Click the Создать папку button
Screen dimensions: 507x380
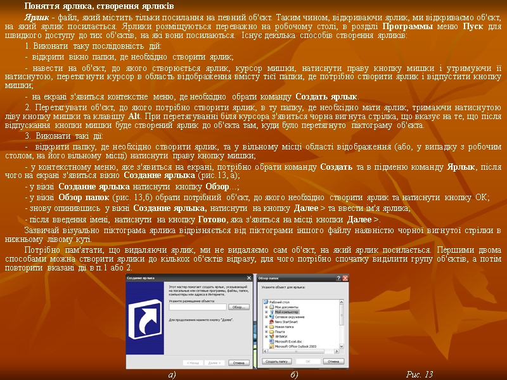click(277, 361)
